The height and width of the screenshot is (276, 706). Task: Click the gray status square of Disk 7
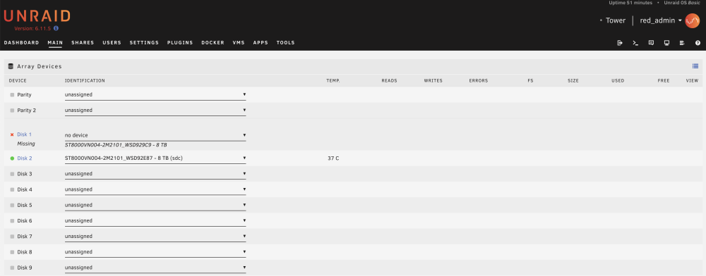(x=12, y=237)
